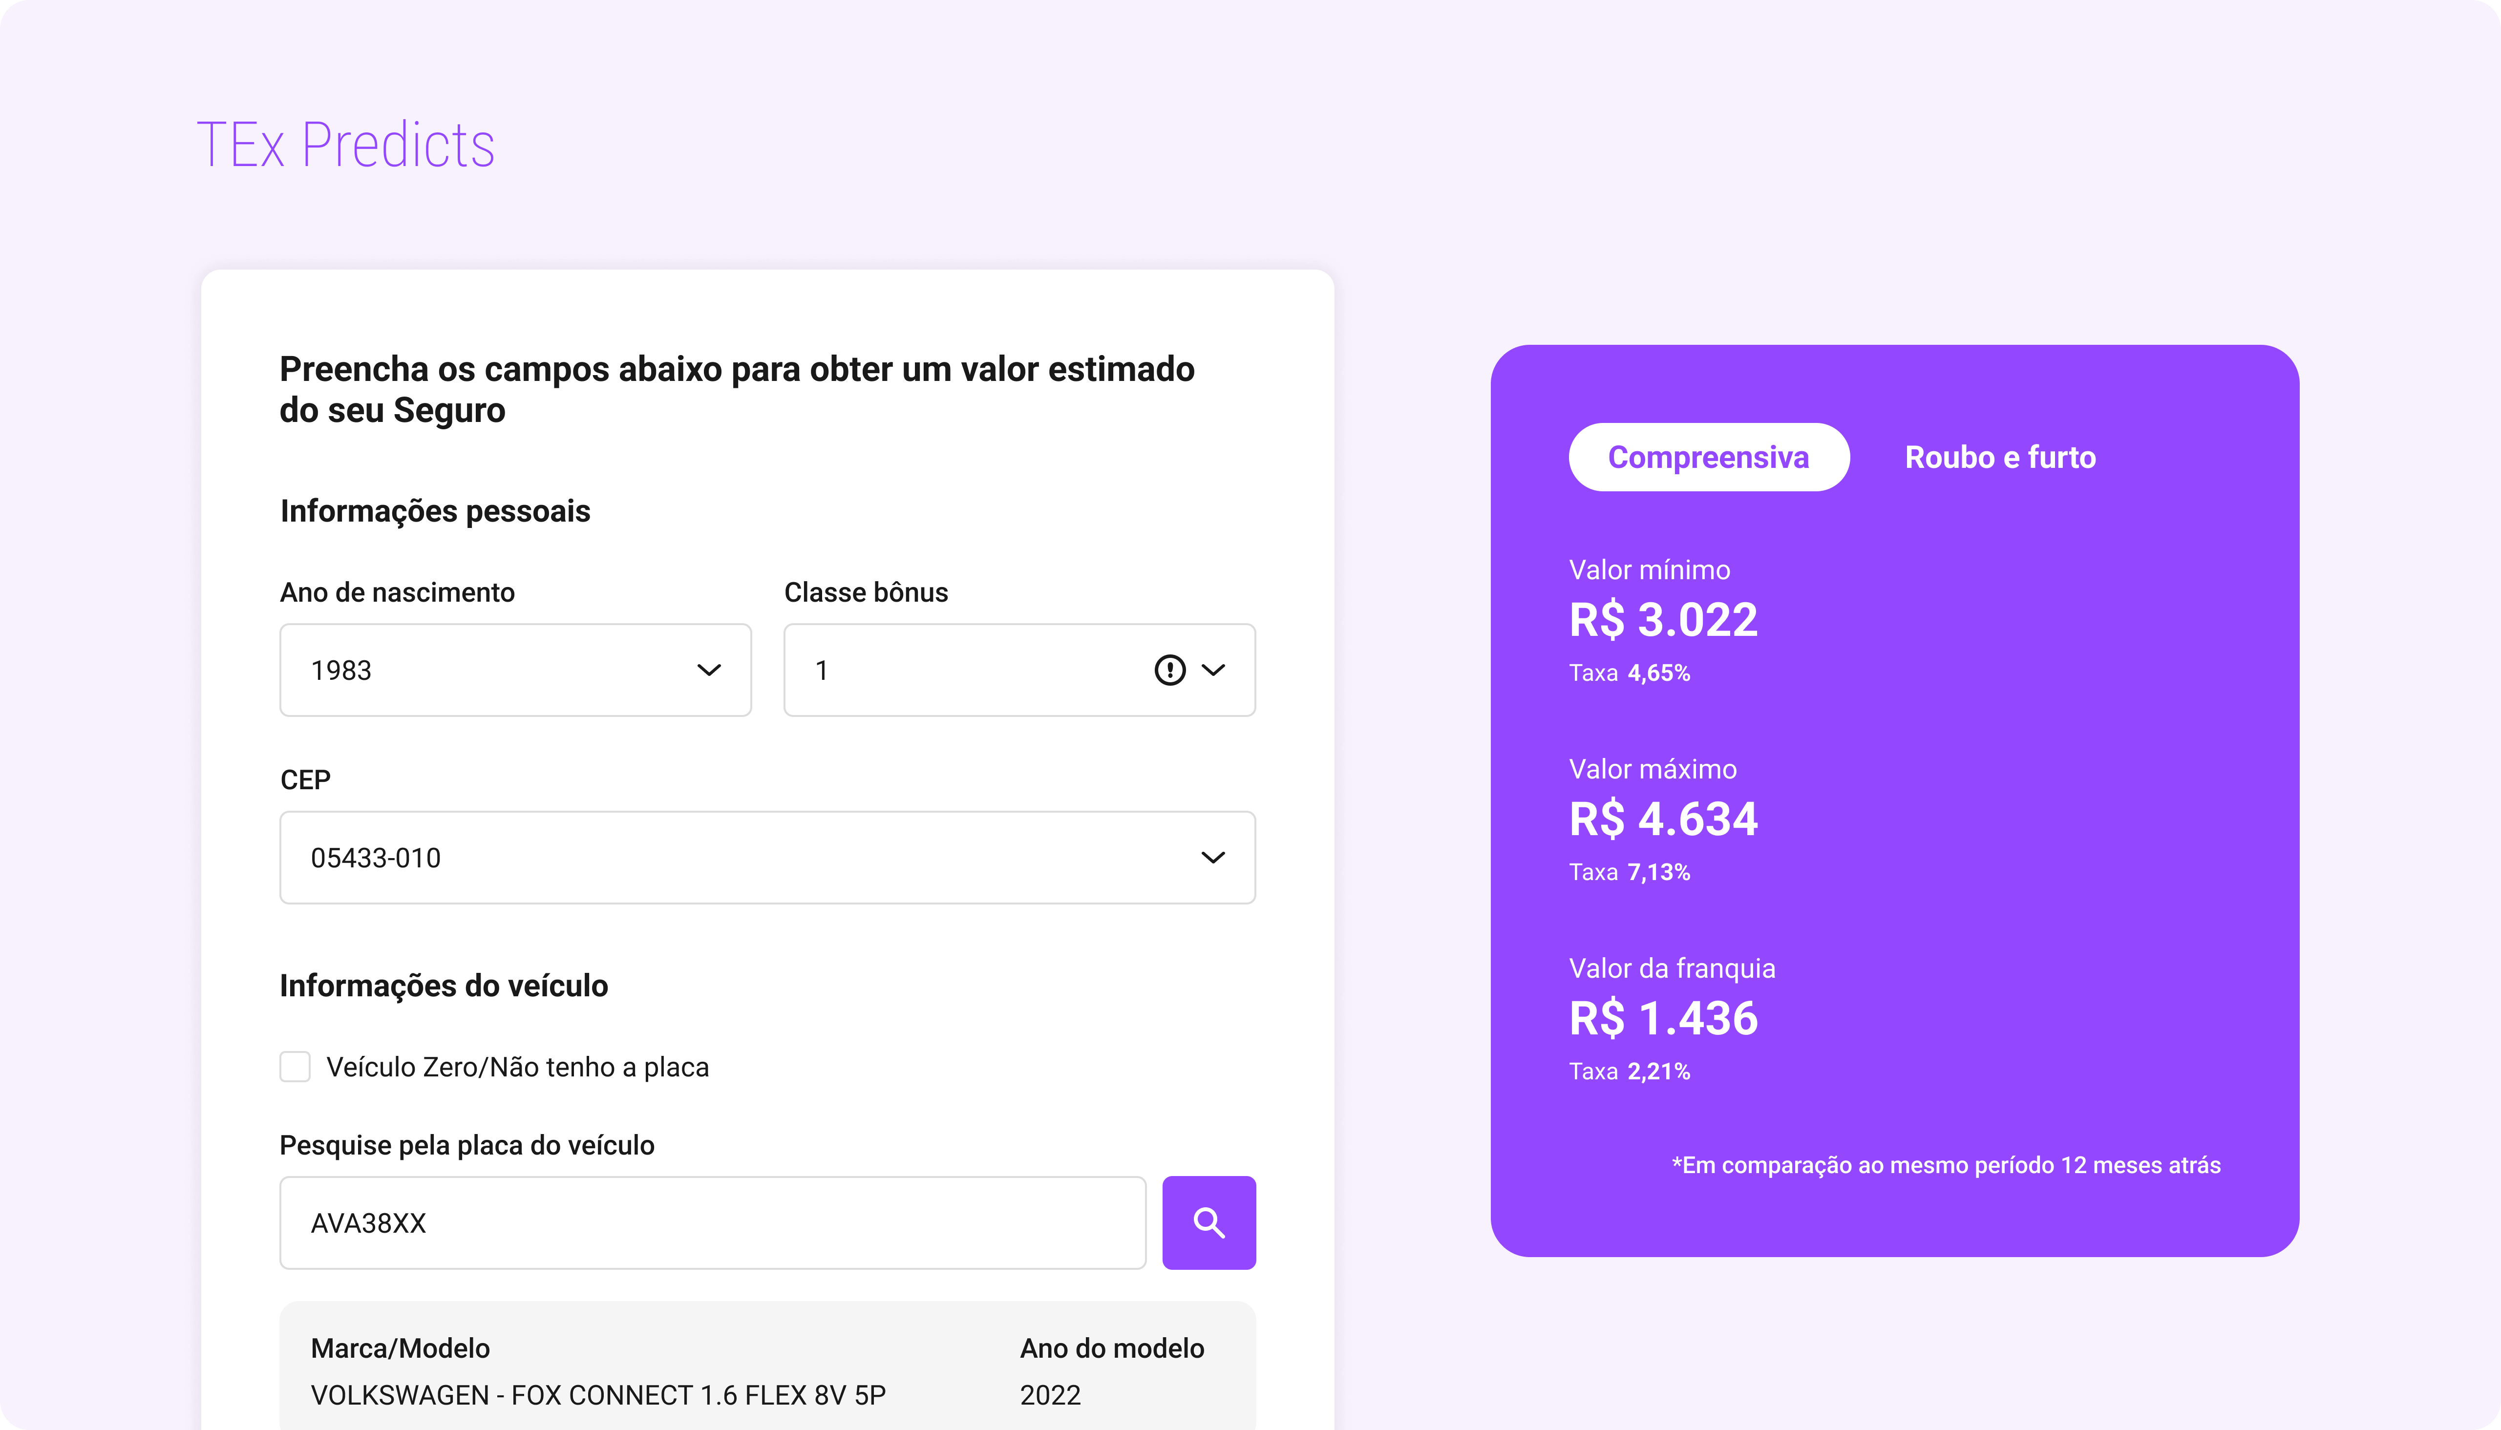
Task: Expand the Ano de nascimento chevron
Action: pyautogui.click(x=708, y=670)
